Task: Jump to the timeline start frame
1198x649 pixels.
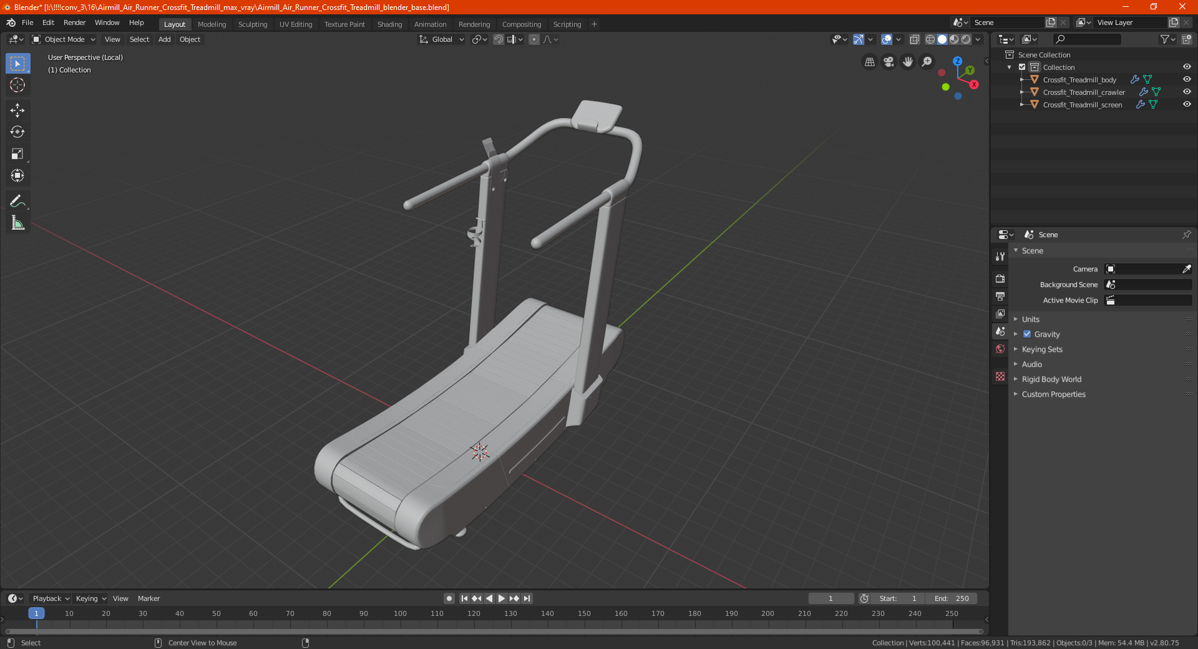Action: pyautogui.click(x=464, y=598)
